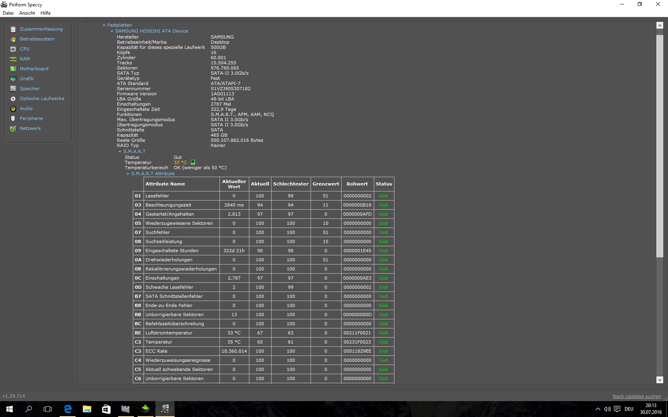The height and width of the screenshot is (417, 668).
Task: Click the Attribute Name column header
Action: click(x=181, y=184)
